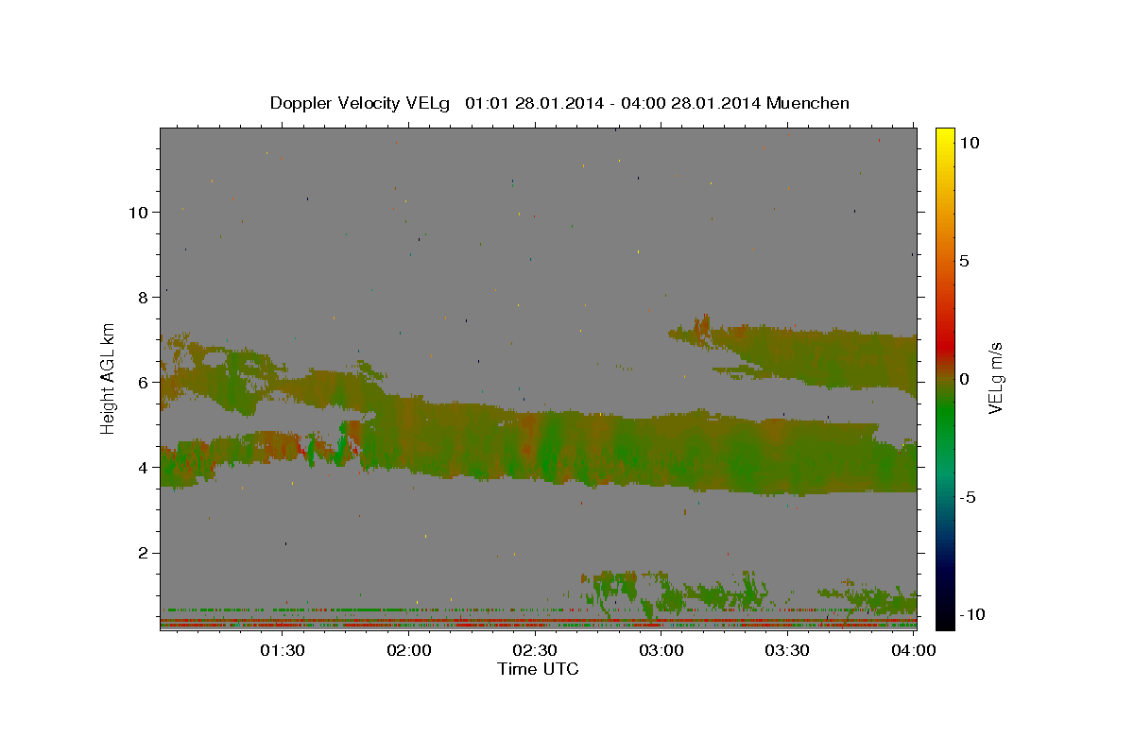The height and width of the screenshot is (756, 1134).
Task: Click the height tick label 6
Action: (142, 382)
